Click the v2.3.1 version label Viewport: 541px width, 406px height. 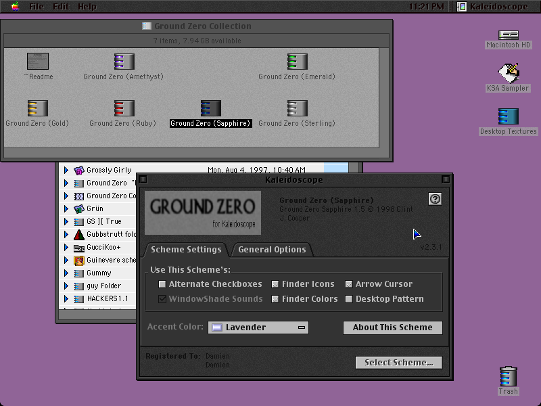pos(431,247)
